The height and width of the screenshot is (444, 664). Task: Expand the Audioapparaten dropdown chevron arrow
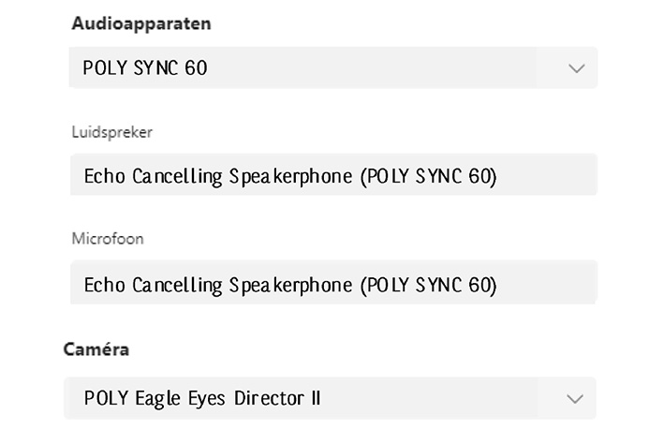576,68
